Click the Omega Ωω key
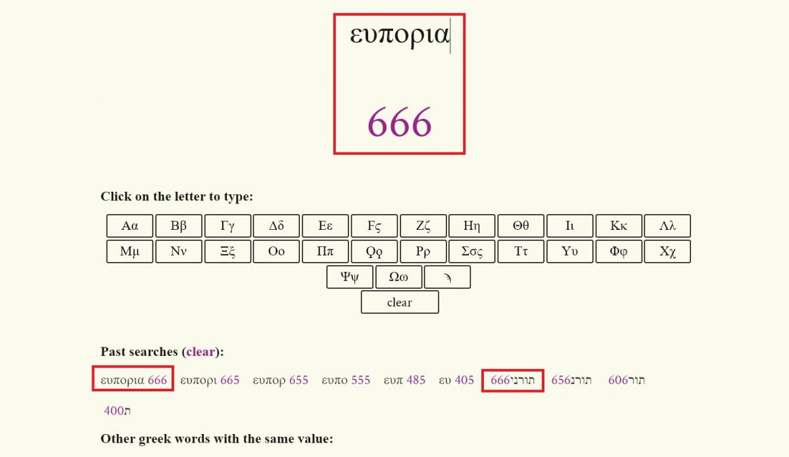 tap(398, 277)
